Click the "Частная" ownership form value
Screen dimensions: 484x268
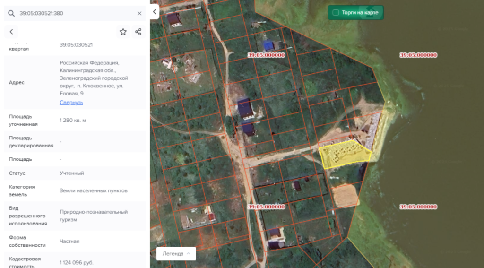pyautogui.click(x=69, y=241)
